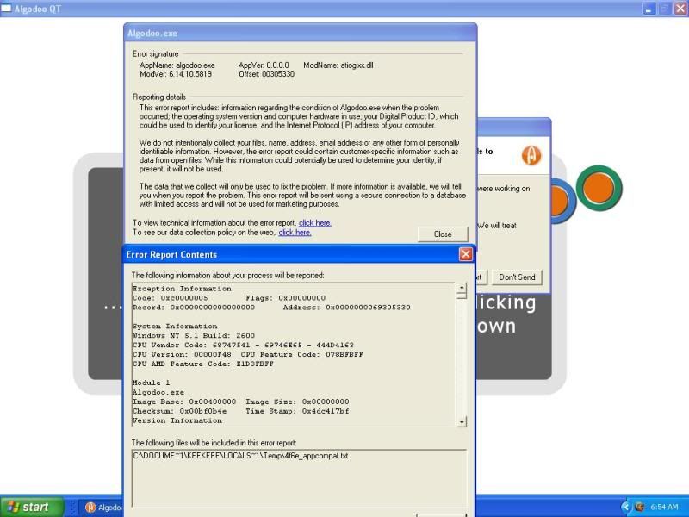Click the appcompat.txt file path entry
This screenshot has width=689, height=517.
240,455
